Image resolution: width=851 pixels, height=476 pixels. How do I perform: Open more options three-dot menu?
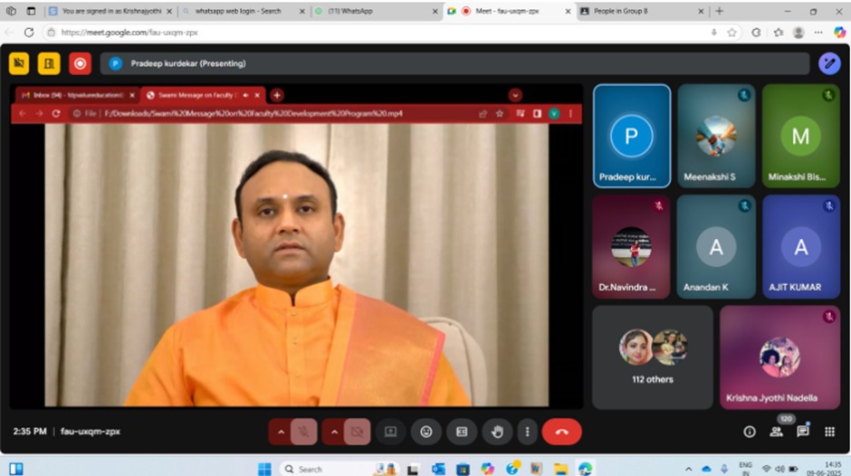click(527, 432)
